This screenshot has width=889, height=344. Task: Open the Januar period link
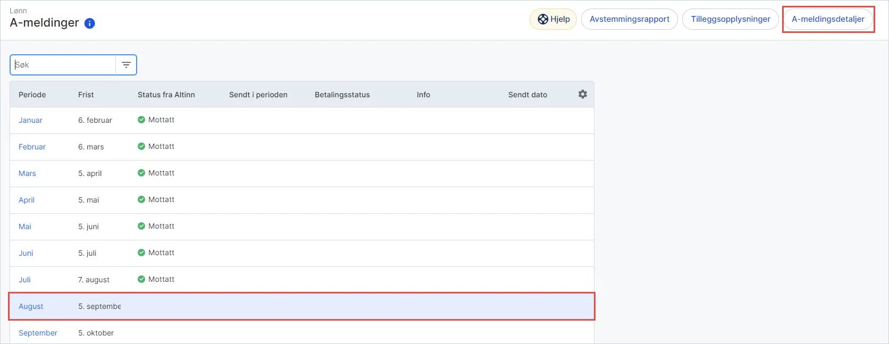point(30,120)
